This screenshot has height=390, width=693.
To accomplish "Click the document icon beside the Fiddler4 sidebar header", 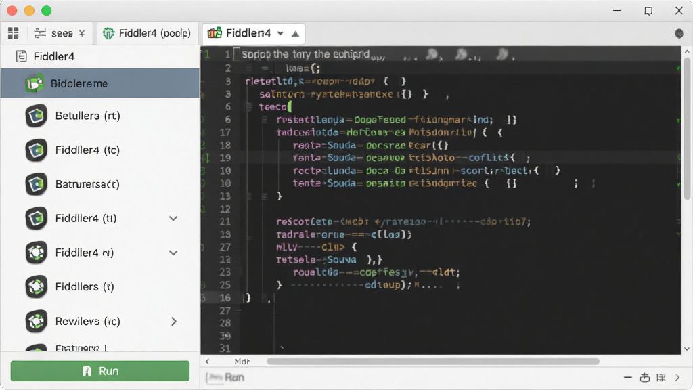I will (21, 56).
